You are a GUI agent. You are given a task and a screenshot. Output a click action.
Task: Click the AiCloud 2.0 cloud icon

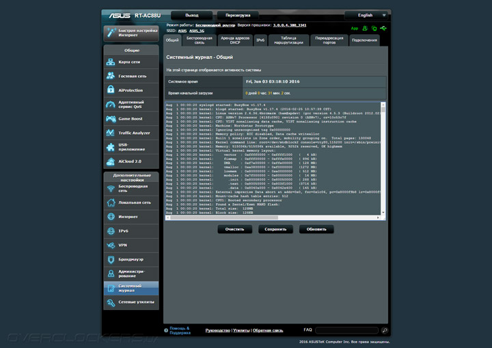click(111, 161)
